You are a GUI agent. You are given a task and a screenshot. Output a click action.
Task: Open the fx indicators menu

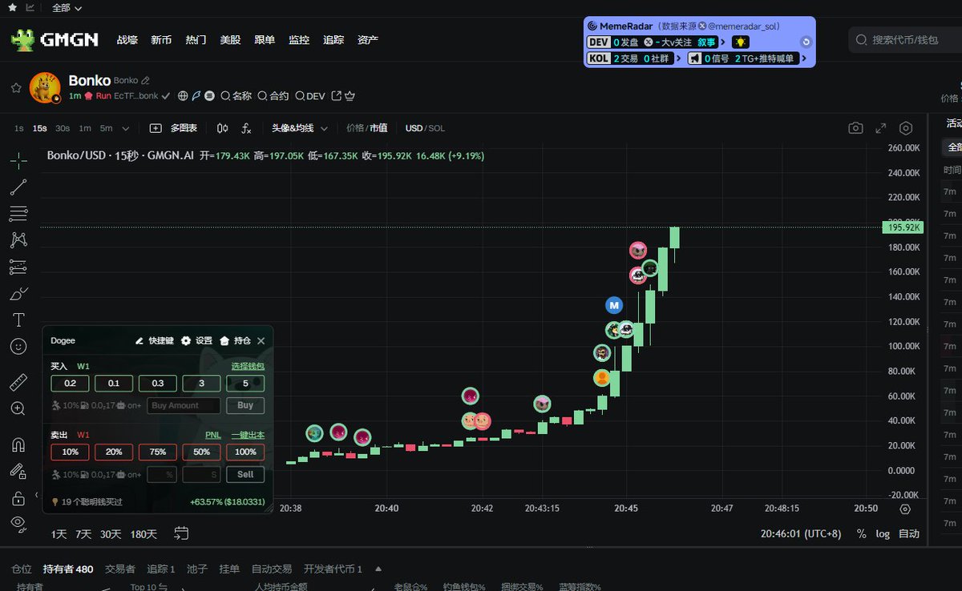247,128
